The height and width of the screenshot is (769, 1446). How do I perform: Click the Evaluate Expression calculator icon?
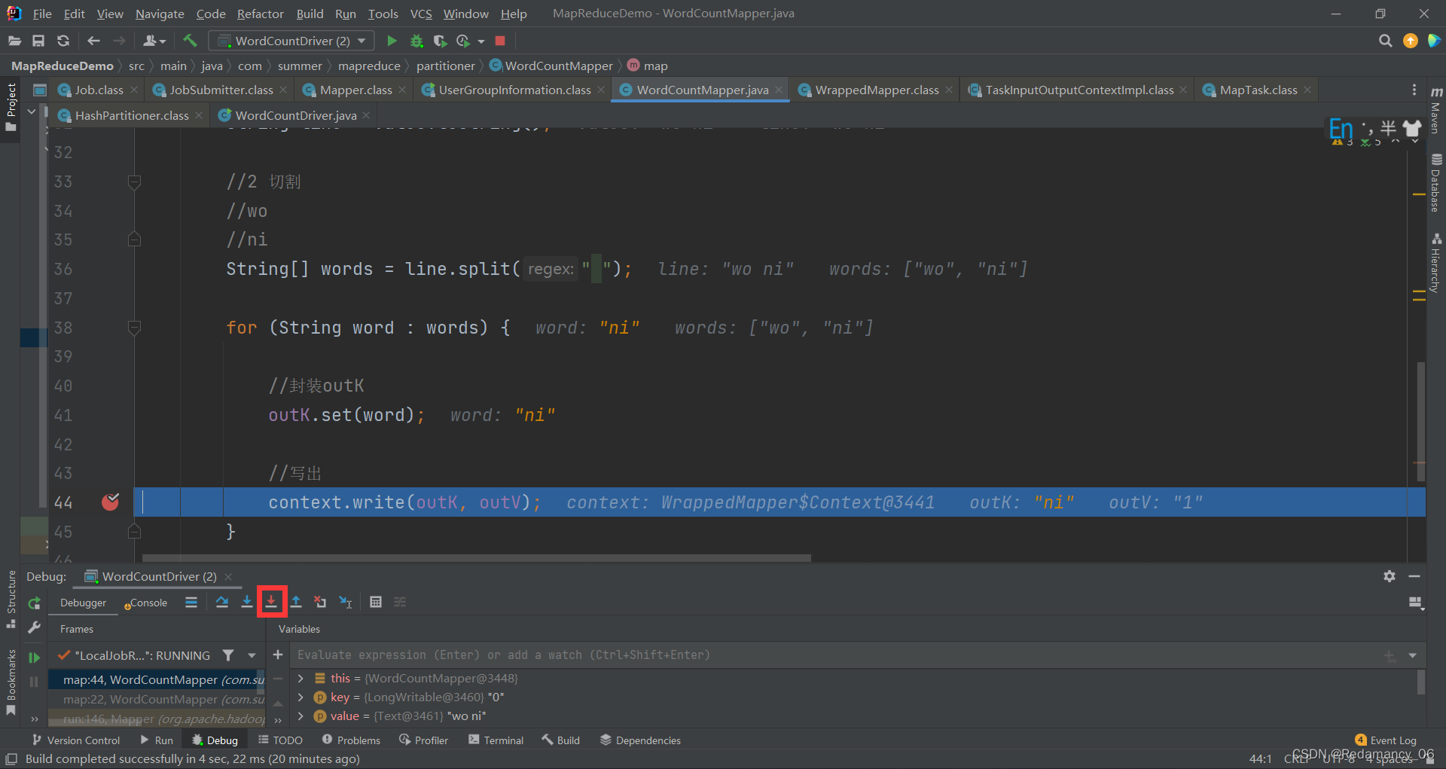(376, 602)
